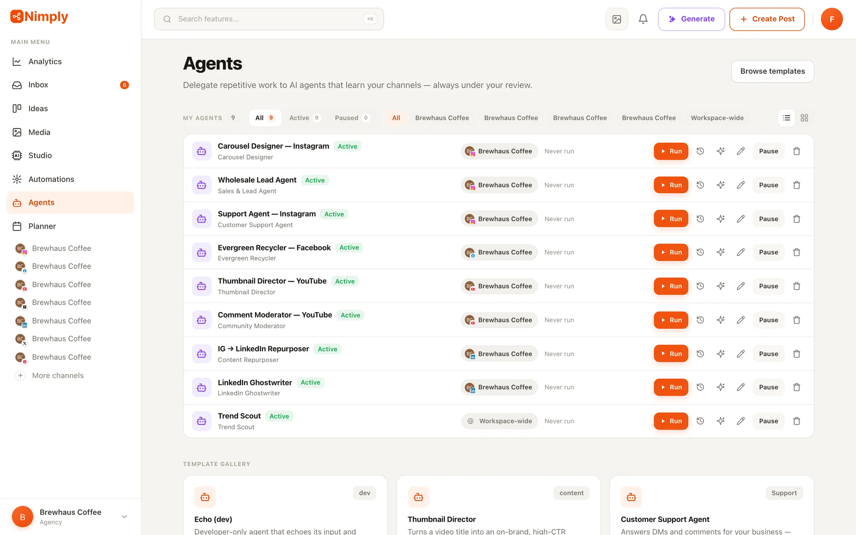Screen dimensions: 856x535
Task: Switch to list view layout
Action: tap(786, 118)
